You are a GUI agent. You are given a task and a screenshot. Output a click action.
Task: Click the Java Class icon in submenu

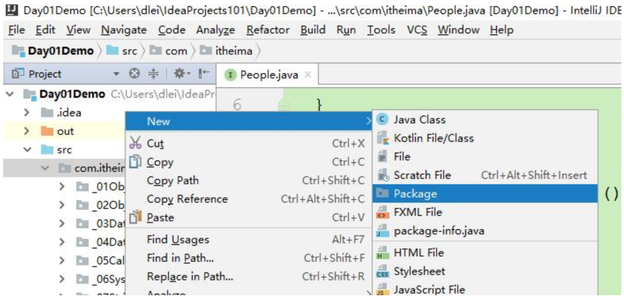(383, 120)
